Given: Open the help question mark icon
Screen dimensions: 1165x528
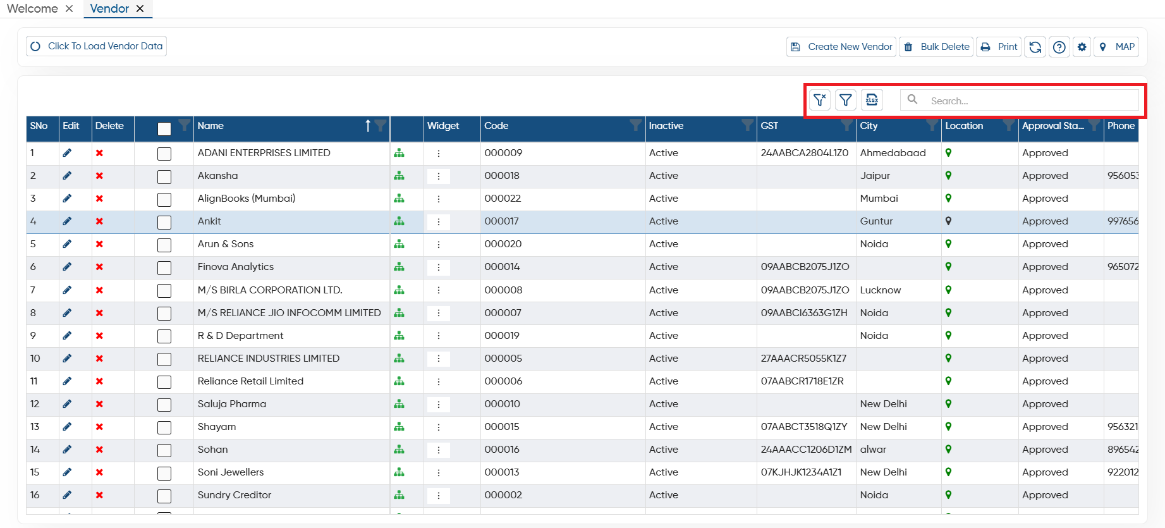Looking at the screenshot, I should point(1059,47).
